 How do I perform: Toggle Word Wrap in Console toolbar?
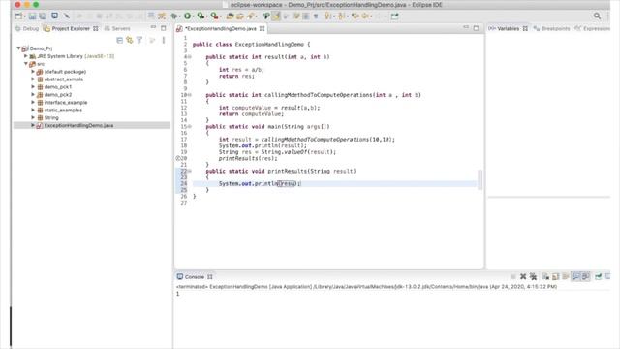point(566,276)
